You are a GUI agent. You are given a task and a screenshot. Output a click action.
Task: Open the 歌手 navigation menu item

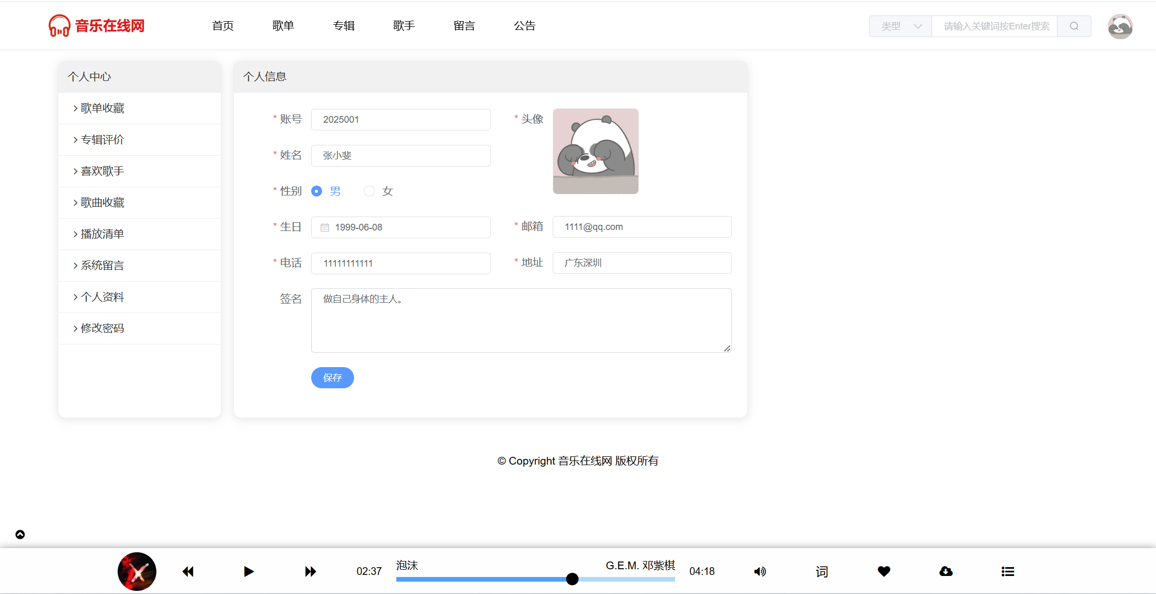pyautogui.click(x=404, y=26)
